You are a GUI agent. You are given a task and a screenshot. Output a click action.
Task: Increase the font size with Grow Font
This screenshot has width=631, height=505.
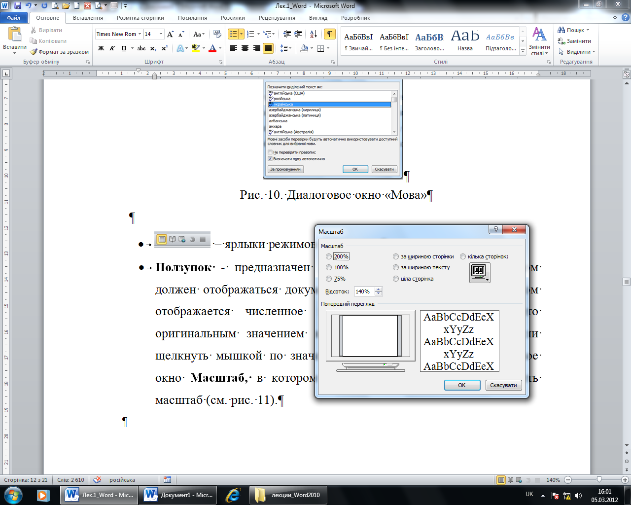(171, 34)
